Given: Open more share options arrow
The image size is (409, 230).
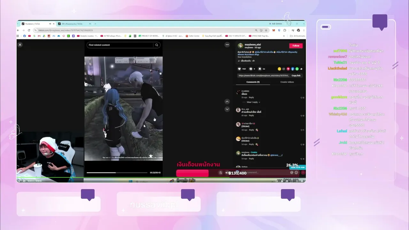Looking at the screenshot, I should (301, 69).
